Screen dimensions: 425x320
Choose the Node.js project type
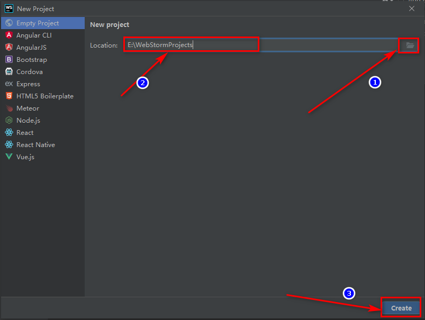tap(43, 120)
